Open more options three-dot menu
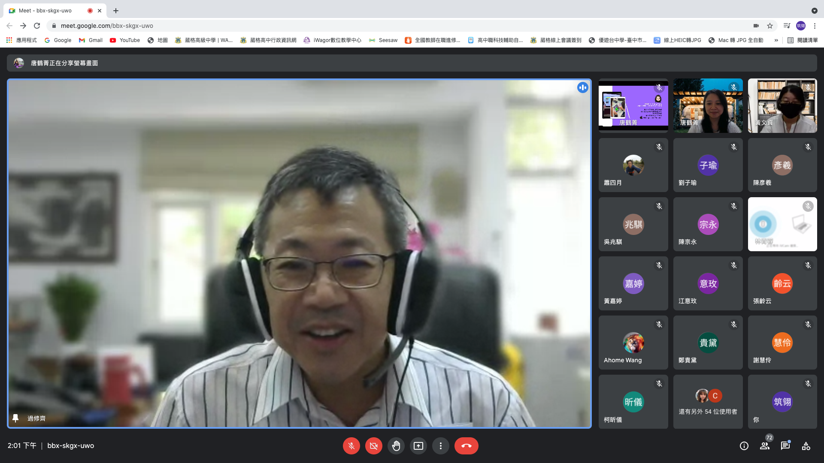 440,446
